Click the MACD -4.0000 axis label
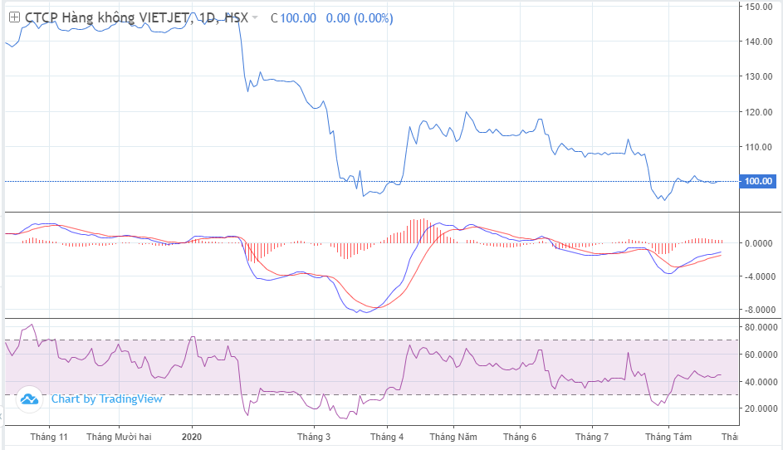Image resolution: width=783 pixels, height=450 pixels. click(x=760, y=276)
